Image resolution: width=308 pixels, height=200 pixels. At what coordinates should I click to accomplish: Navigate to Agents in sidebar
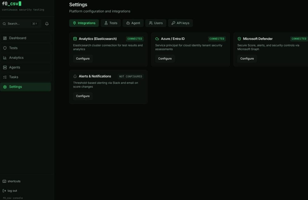coord(26,67)
